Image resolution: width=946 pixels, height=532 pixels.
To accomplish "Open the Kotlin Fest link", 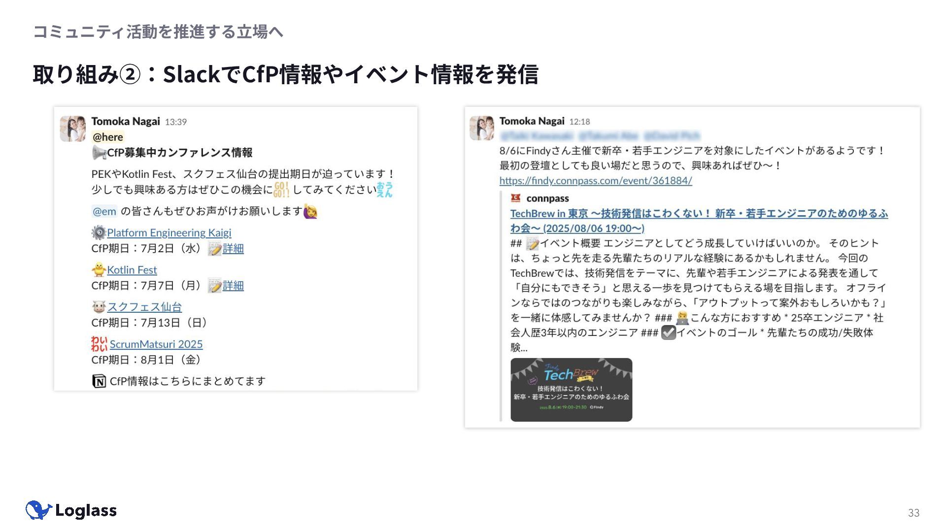I will (132, 270).
